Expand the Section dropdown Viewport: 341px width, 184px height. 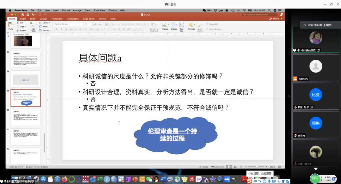[46, 30]
